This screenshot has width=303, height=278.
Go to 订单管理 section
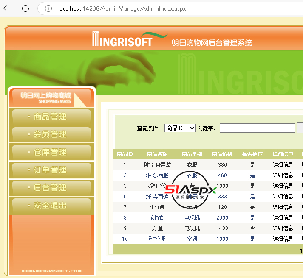pyautogui.click(x=51, y=170)
